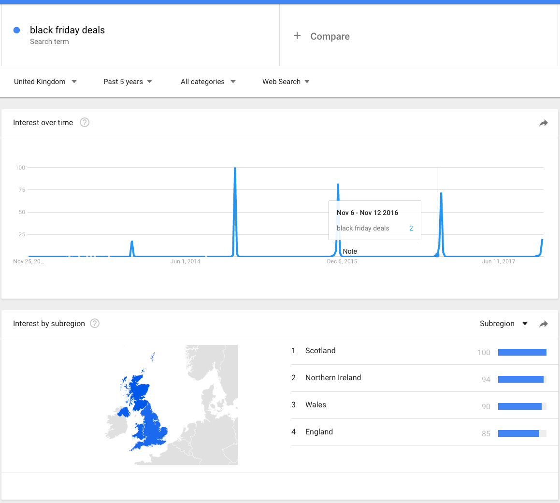Select England in the subregion list
The image size is (560, 503).
tap(319, 432)
